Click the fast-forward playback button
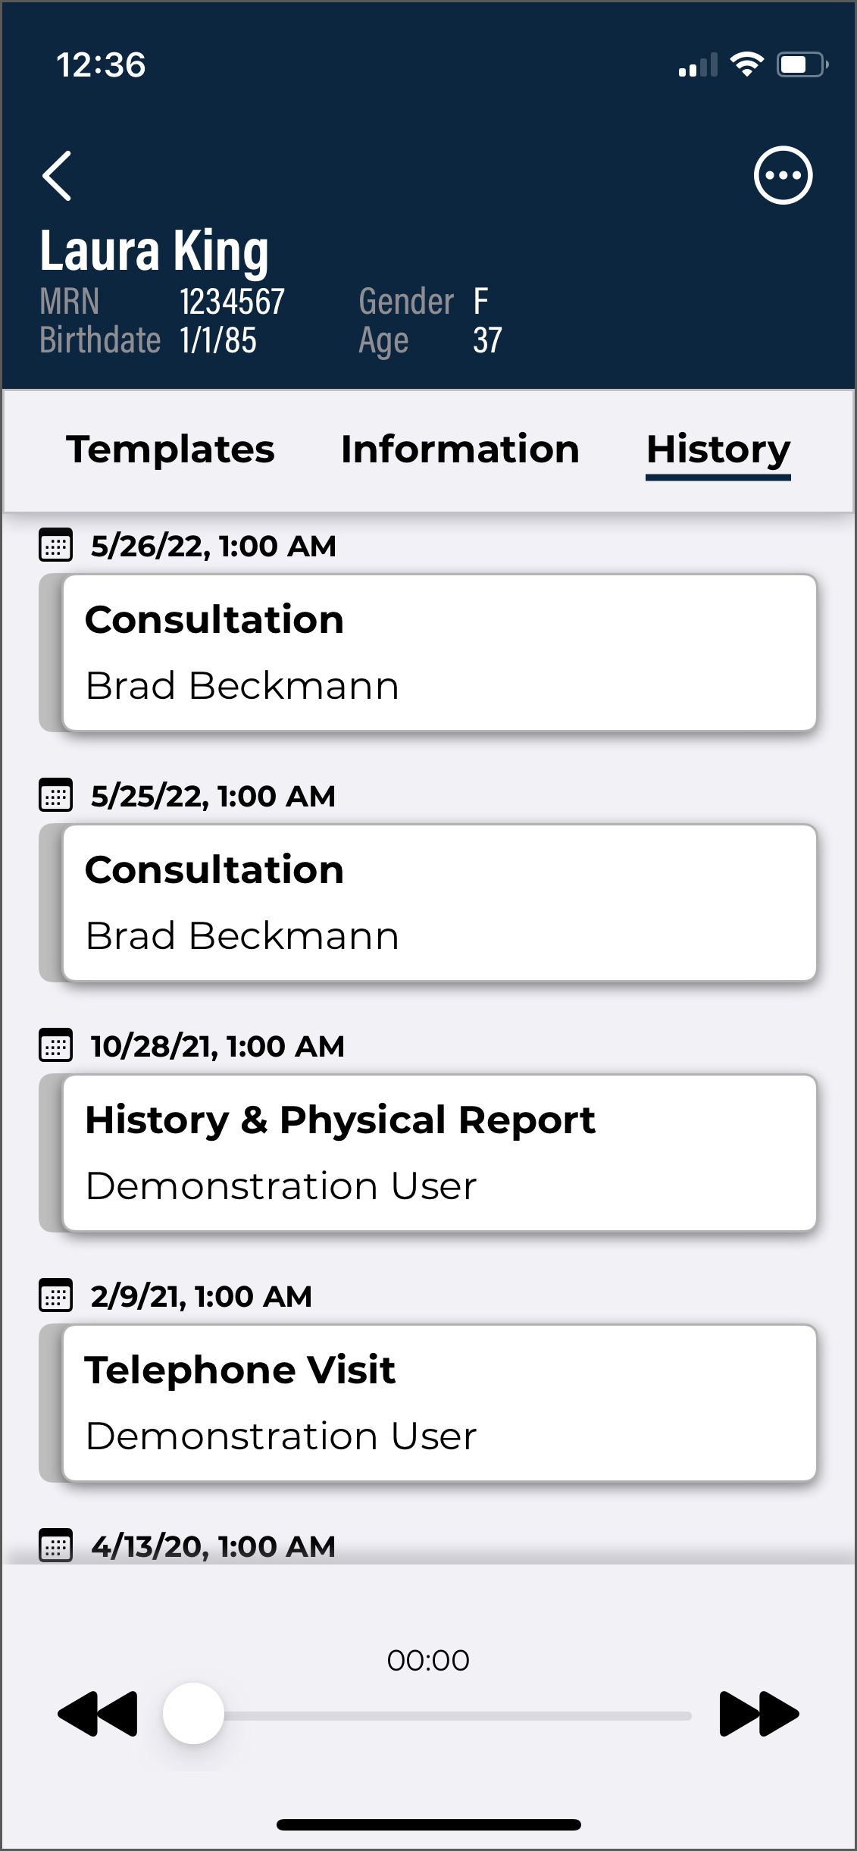Viewport: 857px width, 1851px height. 758,1714
